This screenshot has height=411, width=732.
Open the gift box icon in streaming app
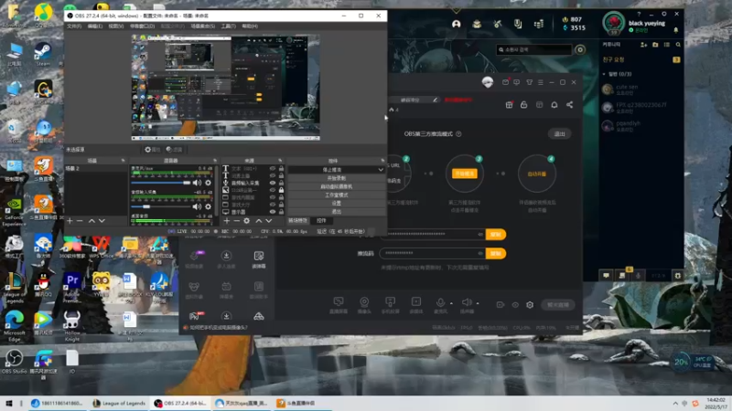509,105
